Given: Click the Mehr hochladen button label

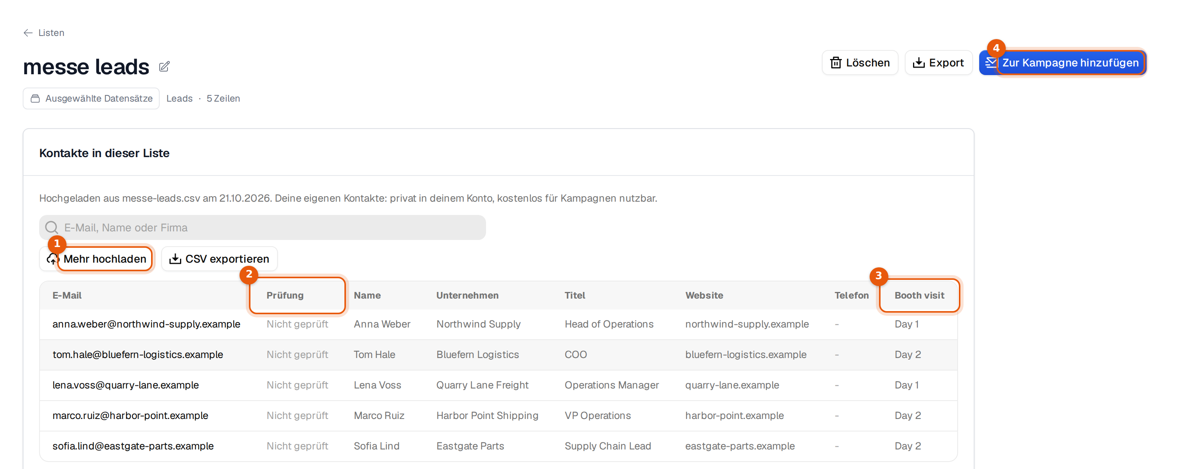Looking at the screenshot, I should click(105, 259).
